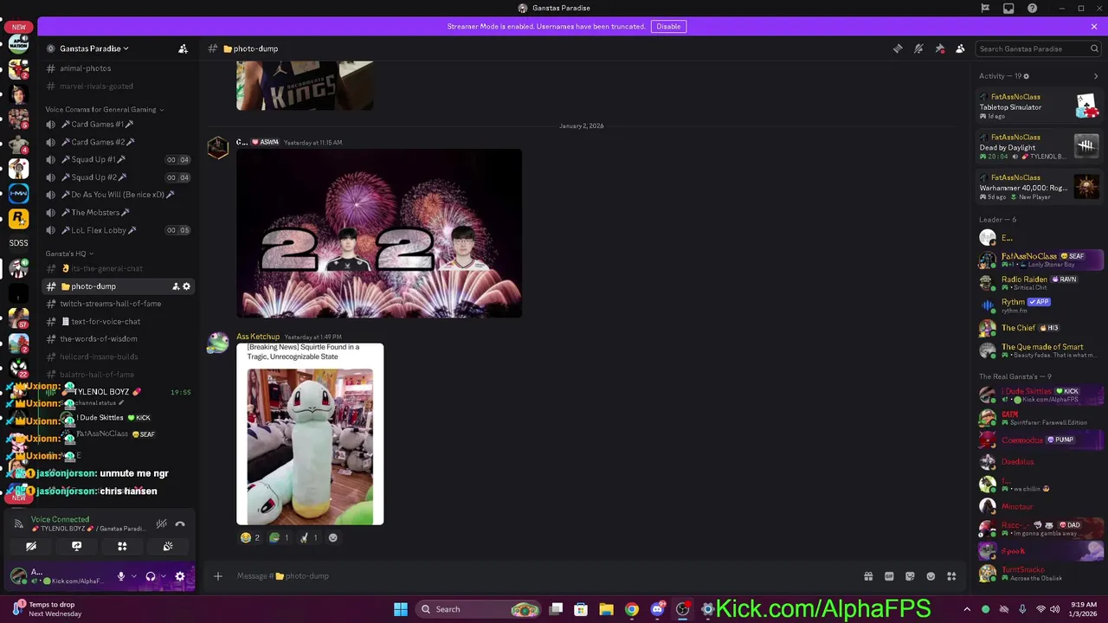Show hidden system tray icons
Image resolution: width=1108 pixels, height=623 pixels.
pyautogui.click(x=967, y=609)
